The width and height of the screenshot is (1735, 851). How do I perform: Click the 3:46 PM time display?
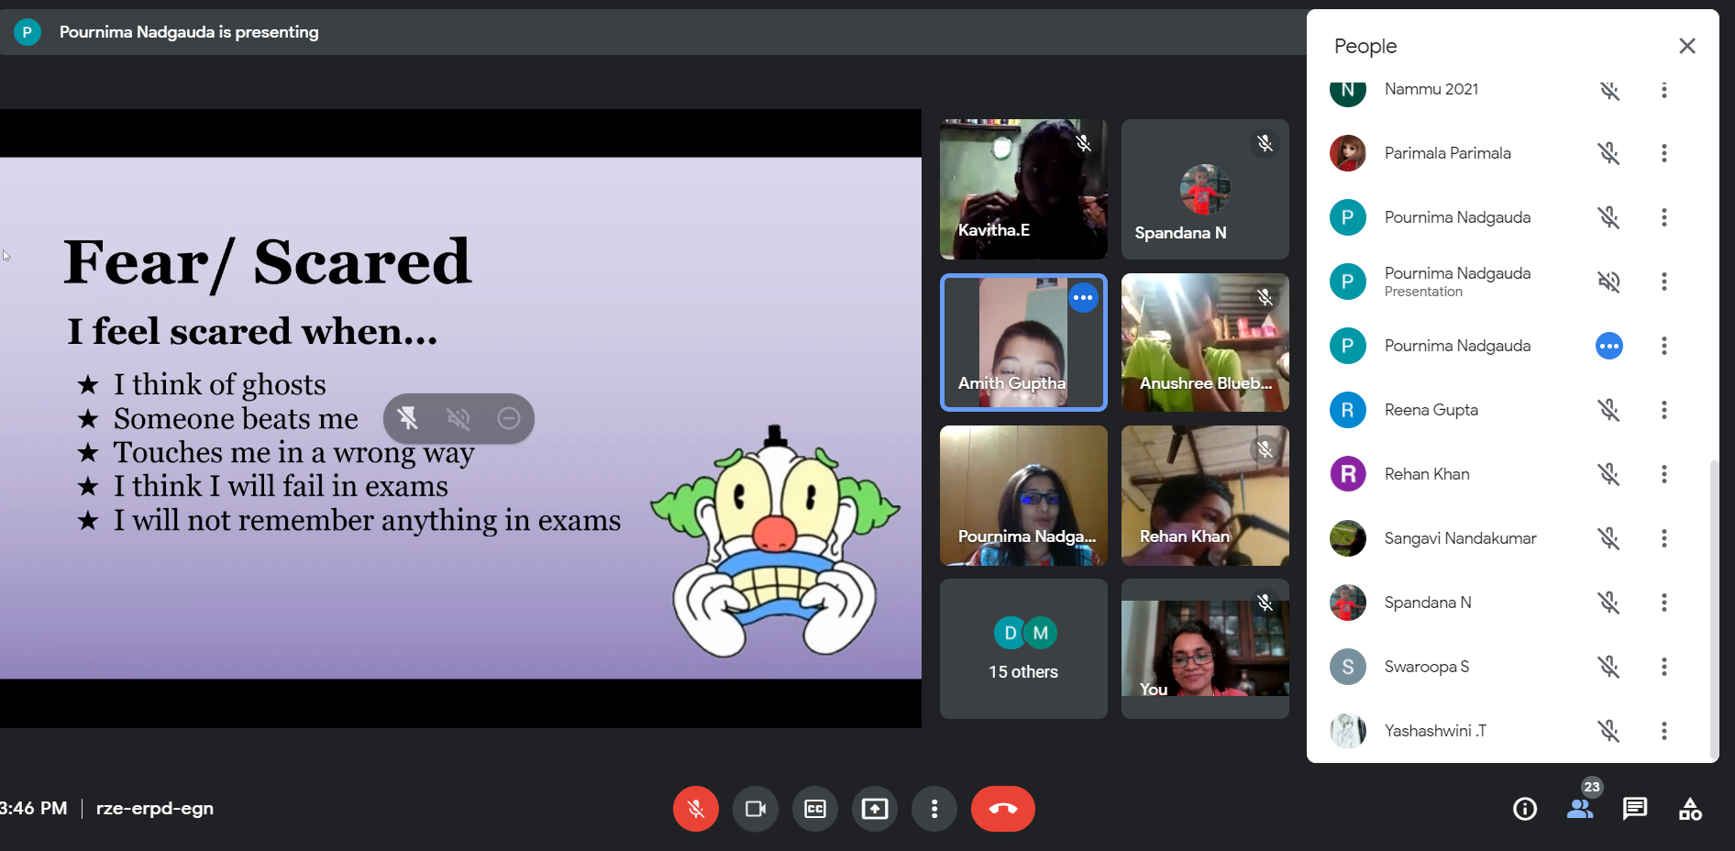[33, 808]
